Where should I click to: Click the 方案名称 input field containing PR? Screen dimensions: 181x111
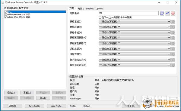[129, 13]
